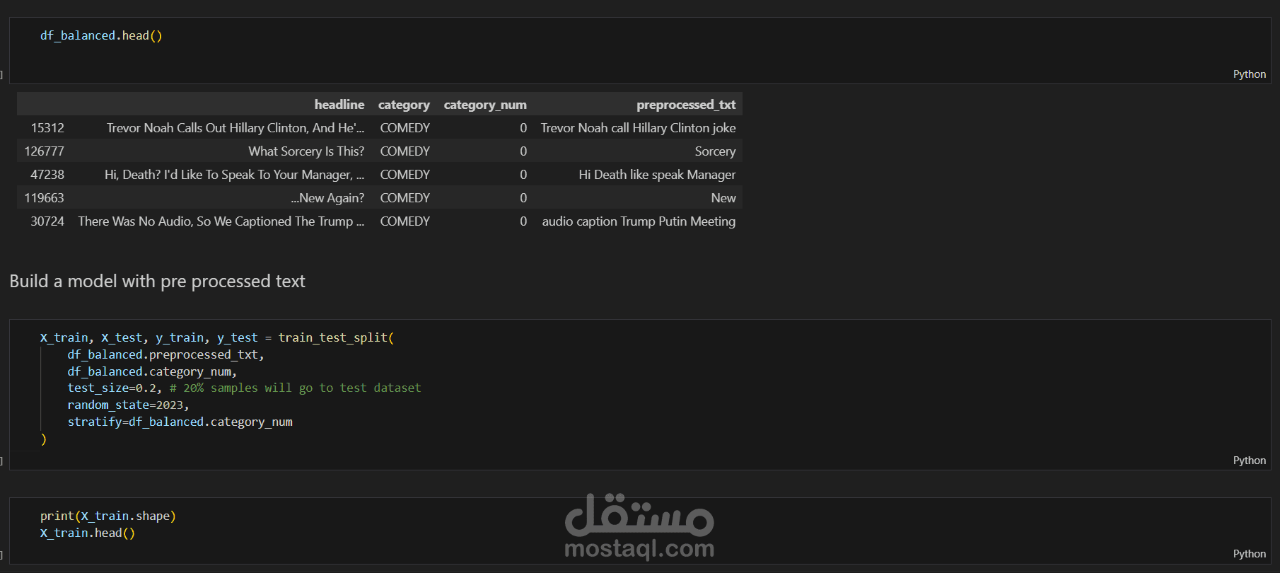
Task: Select row index 119663
Action: [x=44, y=198]
